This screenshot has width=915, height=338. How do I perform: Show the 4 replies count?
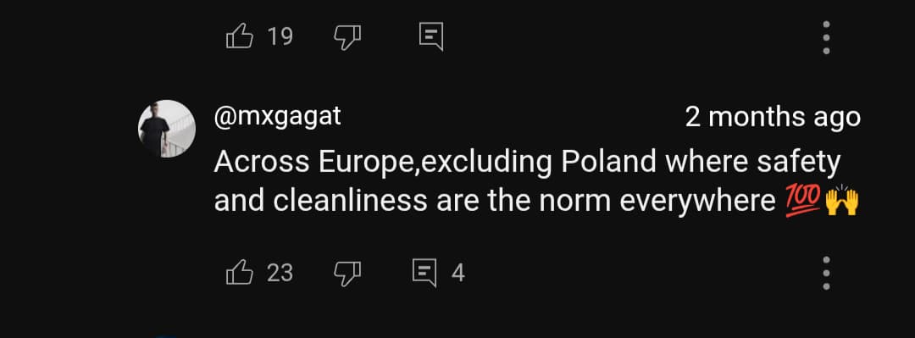click(458, 273)
